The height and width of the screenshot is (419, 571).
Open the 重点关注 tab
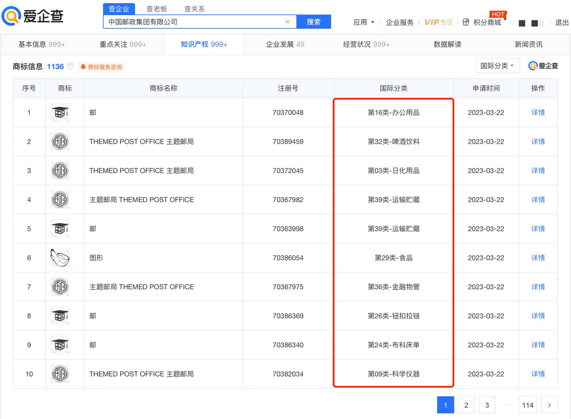(x=123, y=44)
